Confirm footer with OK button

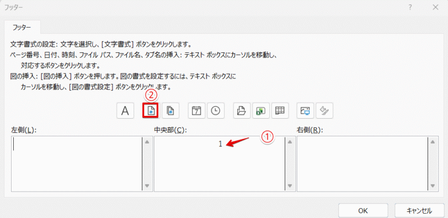tap(363, 211)
